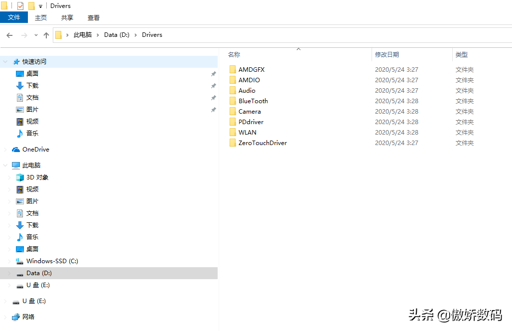Screen dimensions: 512x331
Task: Select the BlueTooth folder
Action: tap(253, 101)
